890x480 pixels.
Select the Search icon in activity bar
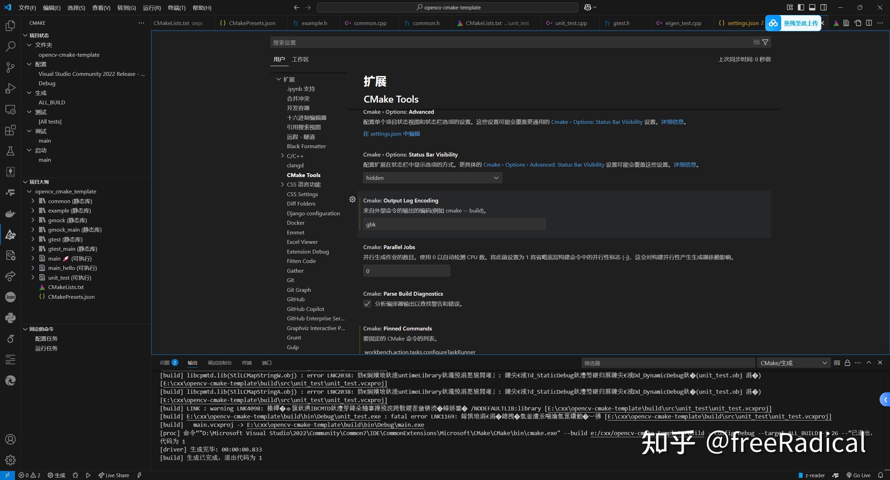pyautogui.click(x=10, y=46)
